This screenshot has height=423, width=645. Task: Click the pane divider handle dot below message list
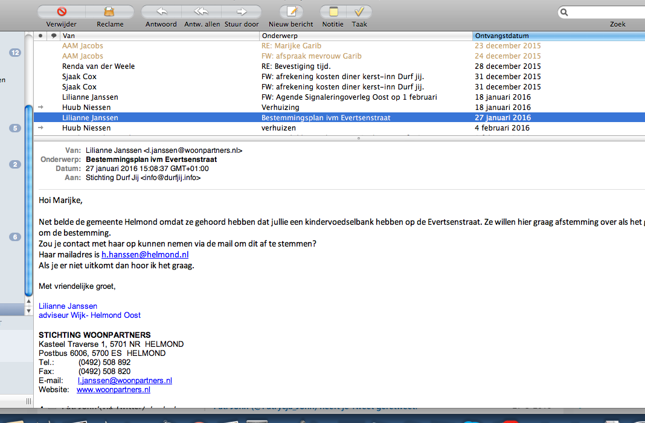click(359, 138)
